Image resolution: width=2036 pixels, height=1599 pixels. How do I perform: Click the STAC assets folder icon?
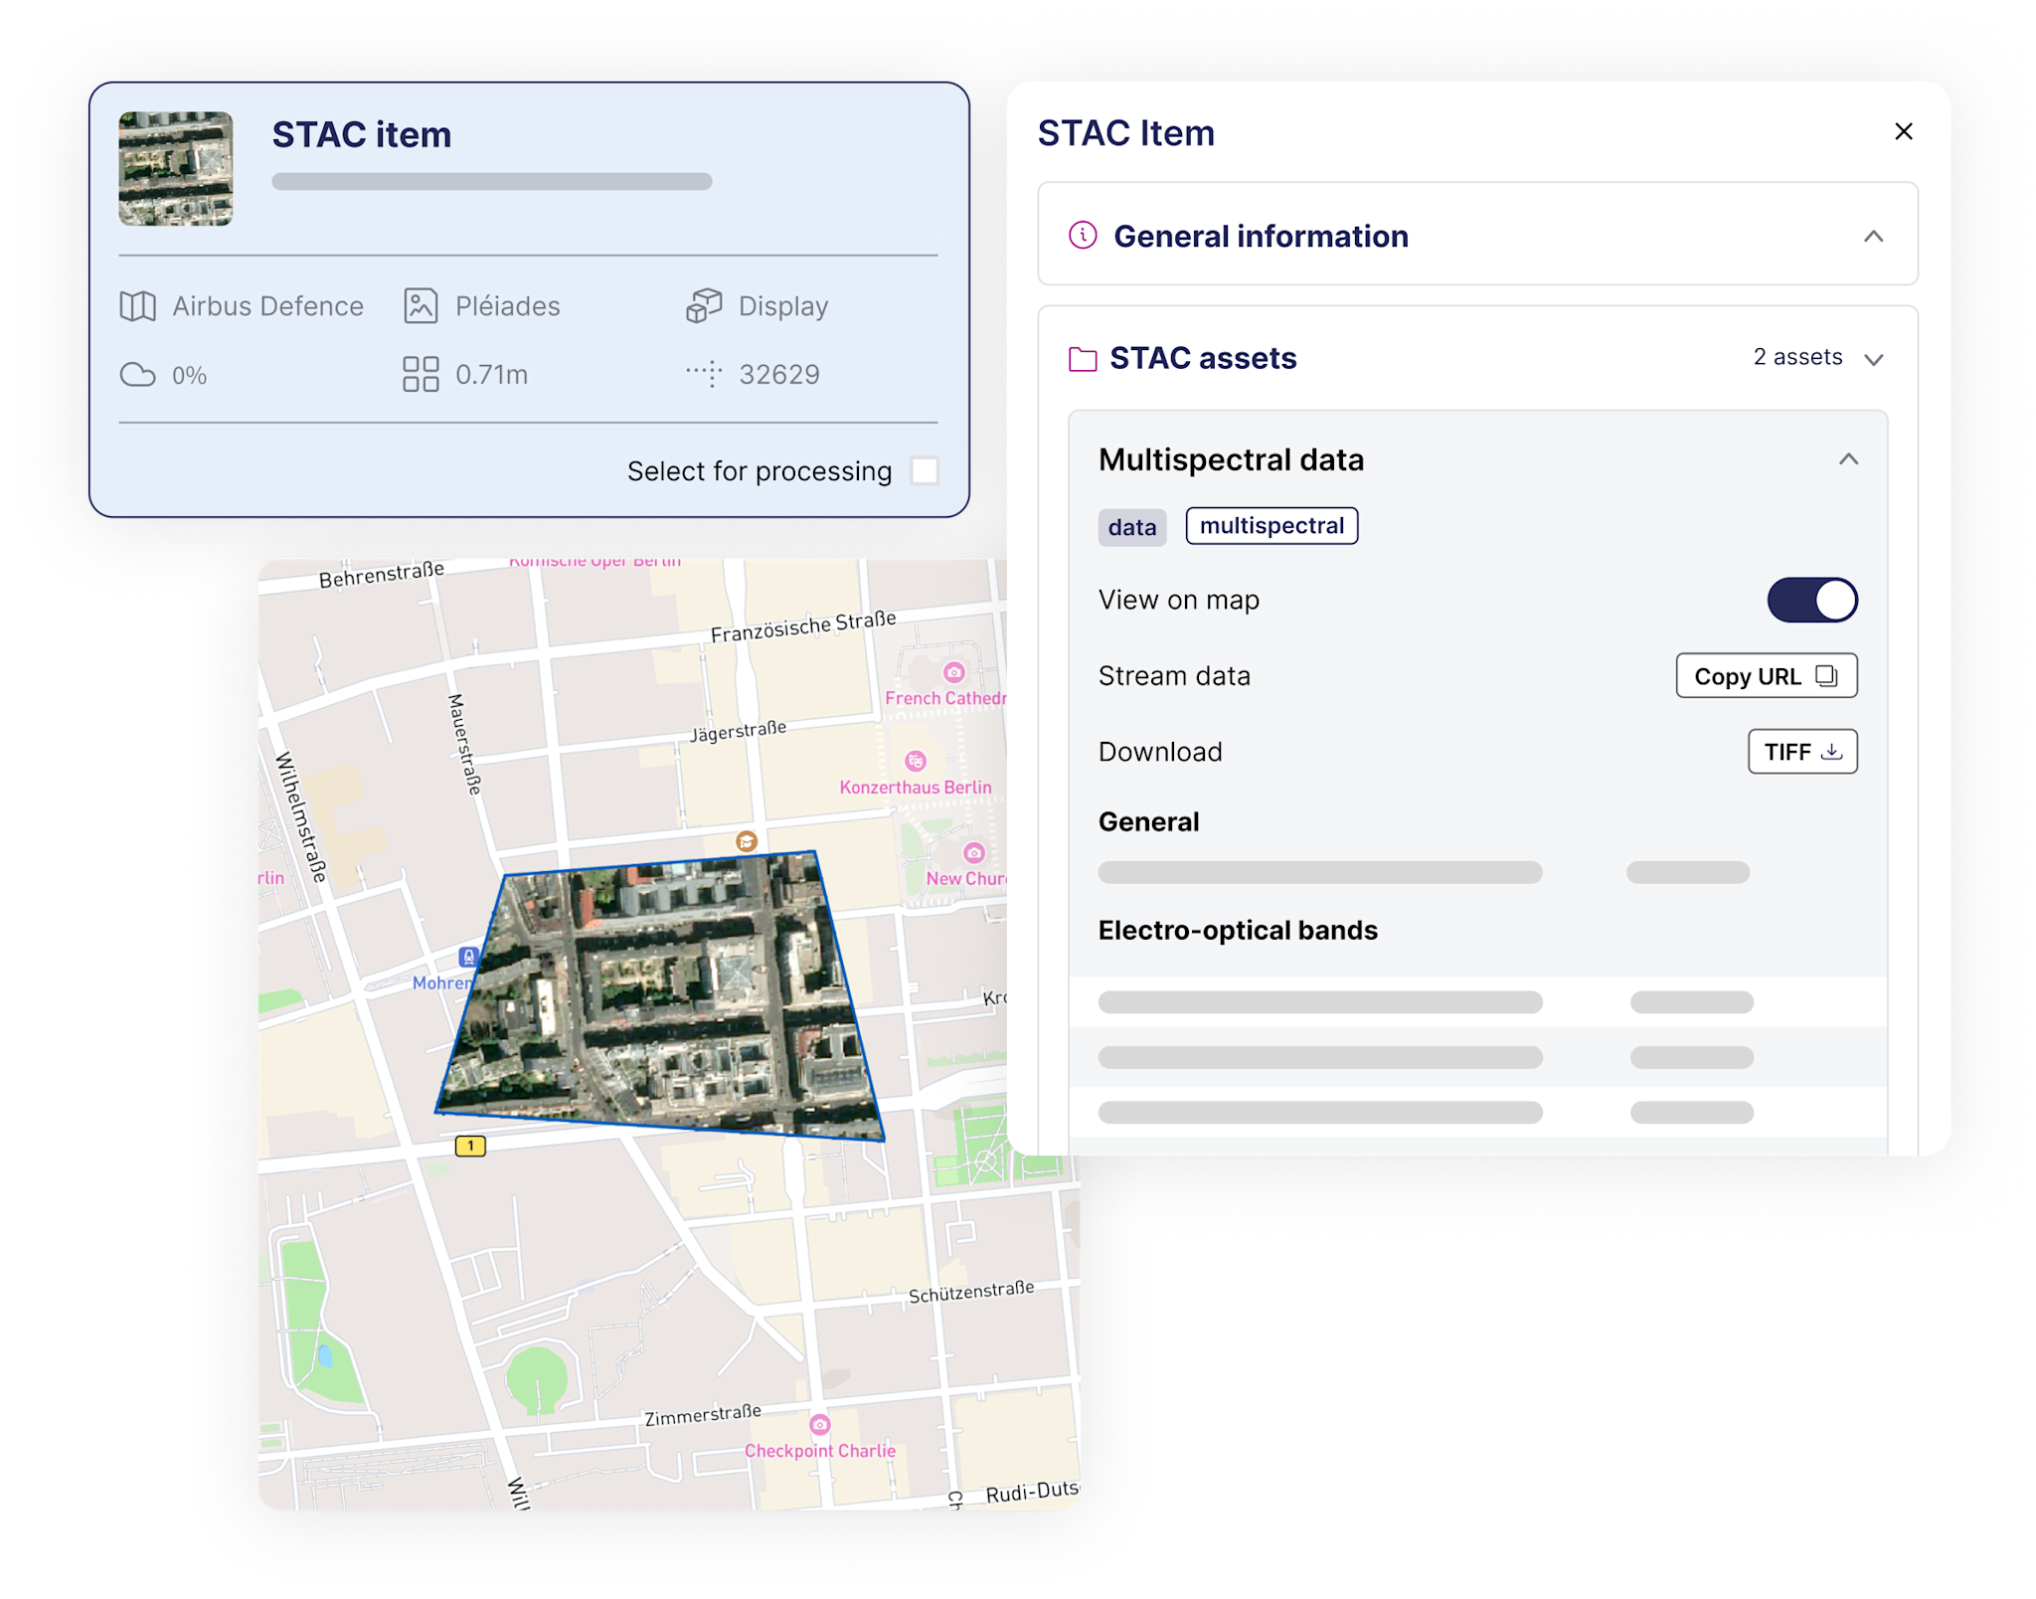click(1083, 358)
